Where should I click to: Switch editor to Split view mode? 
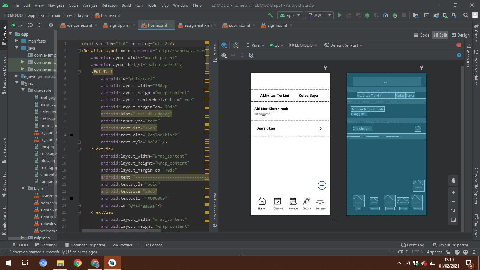tap(440, 35)
